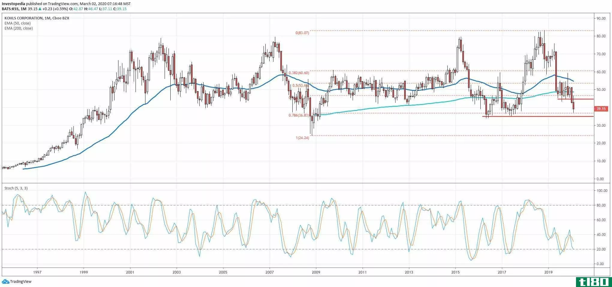
Task: Click the 100.00 label on the stochastic axis
Action: click(x=602, y=191)
